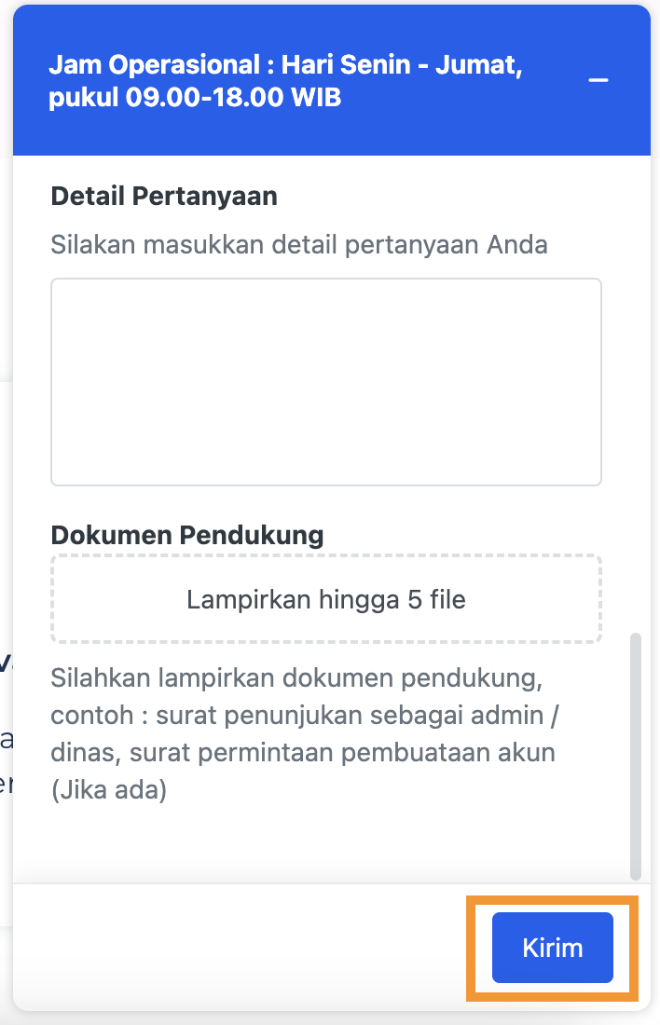Click the word "Anda" in the question hint

coord(517,245)
